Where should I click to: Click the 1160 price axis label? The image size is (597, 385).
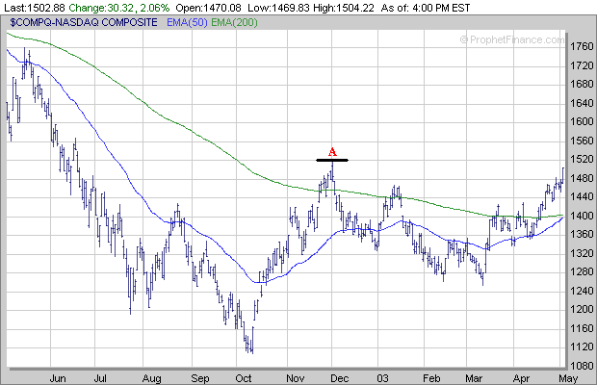[x=582, y=328]
